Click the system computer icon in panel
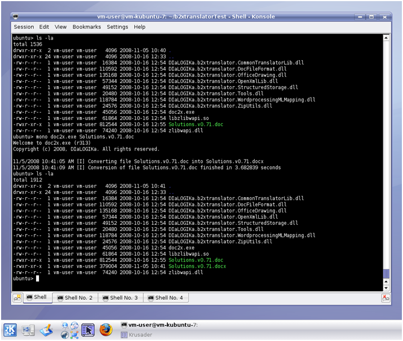The image size is (403, 341). click(28, 330)
